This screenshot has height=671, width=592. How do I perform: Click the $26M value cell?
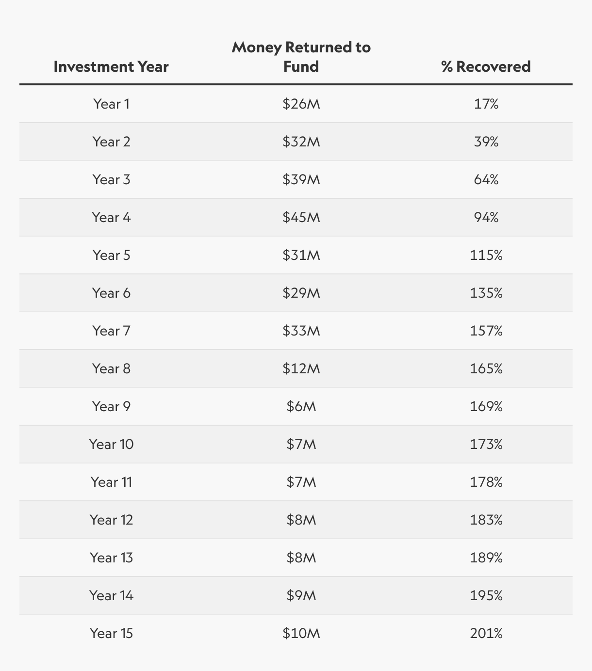point(301,104)
